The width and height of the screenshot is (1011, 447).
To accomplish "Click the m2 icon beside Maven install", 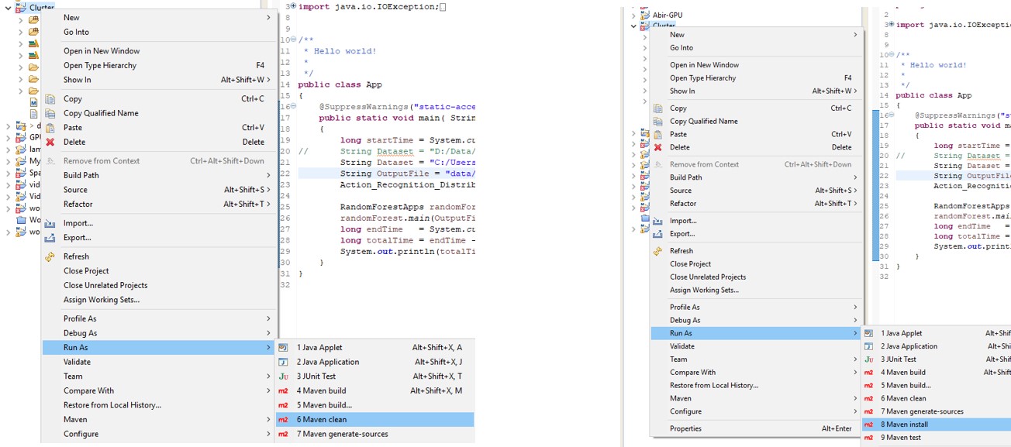I will click(x=868, y=425).
